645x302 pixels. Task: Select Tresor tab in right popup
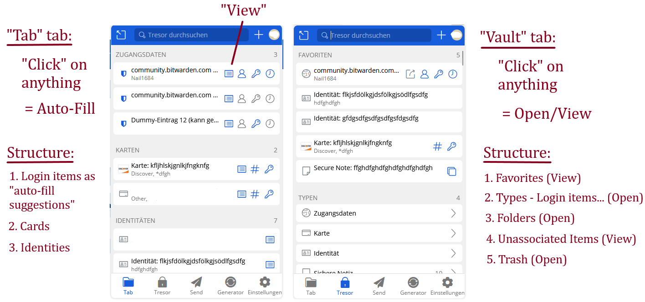coord(345,287)
